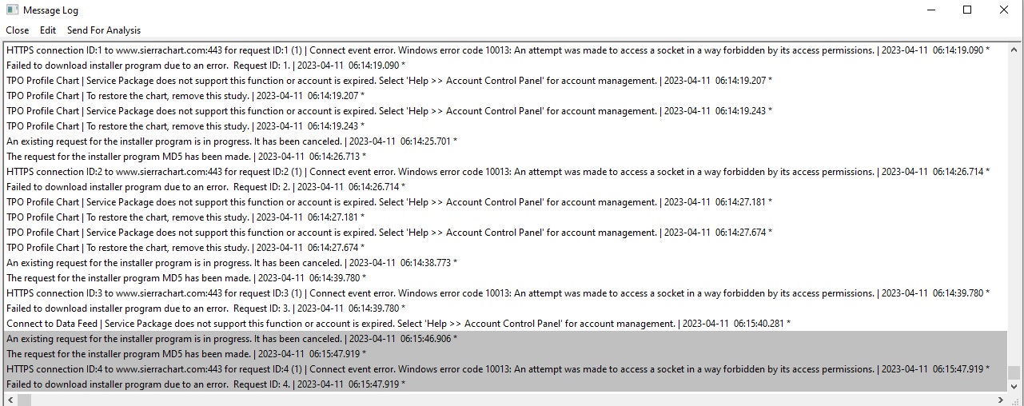
Task: Minimize the Message Log window
Action: [x=930, y=10]
